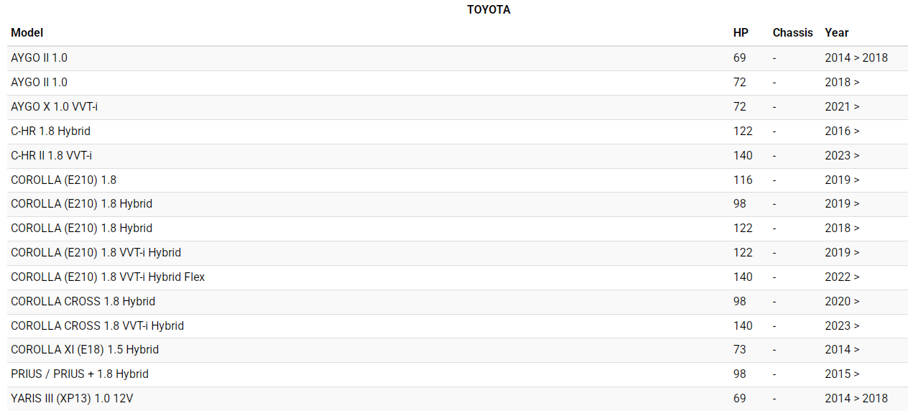Click COROLLA (E210) 1.8 VVT-i Hybrid Flex

458,277
